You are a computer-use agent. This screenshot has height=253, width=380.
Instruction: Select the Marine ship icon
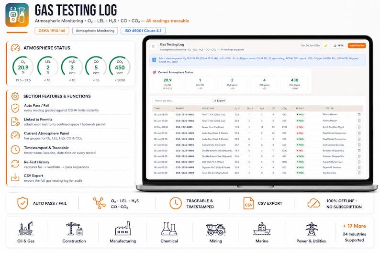tap(262, 229)
